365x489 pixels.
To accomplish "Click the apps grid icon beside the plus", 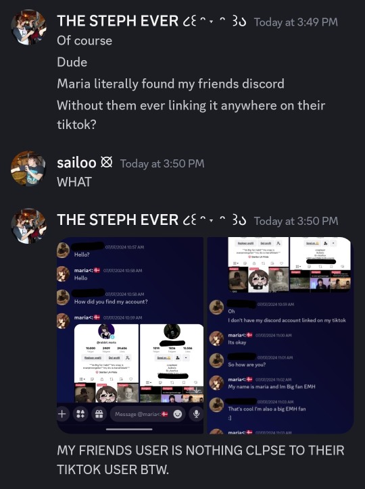I will [x=80, y=414].
